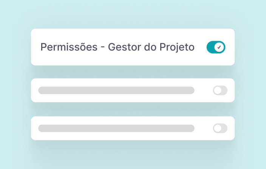Click the teal track of the enabled toggle

(210, 47)
